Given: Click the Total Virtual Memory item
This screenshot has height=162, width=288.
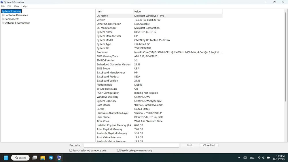Looking at the screenshot, I should pyautogui.click(x=109, y=137).
